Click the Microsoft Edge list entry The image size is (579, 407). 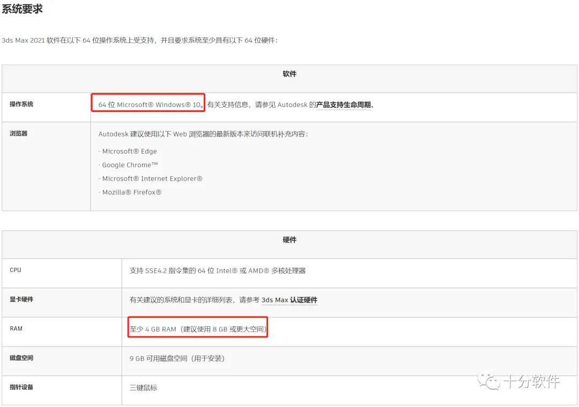click(129, 152)
